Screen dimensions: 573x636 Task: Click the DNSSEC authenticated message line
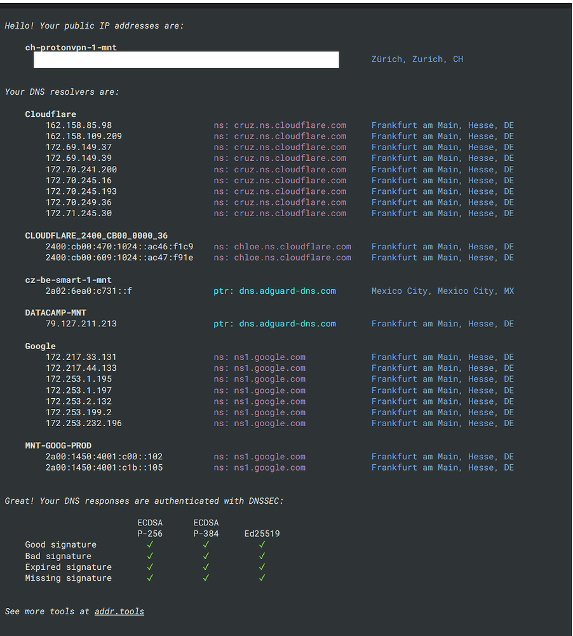[x=144, y=501]
